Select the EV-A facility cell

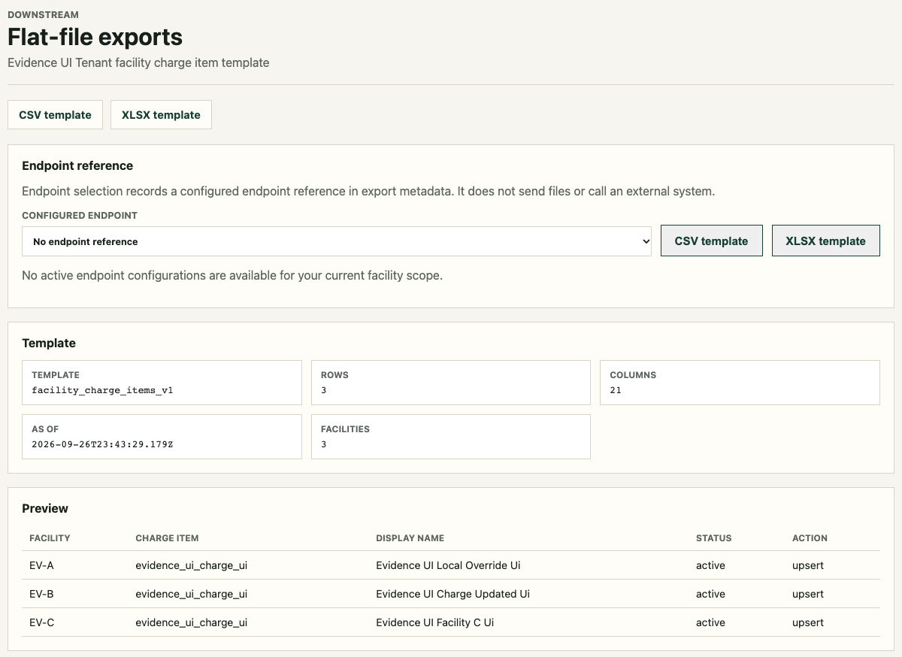[x=41, y=565]
